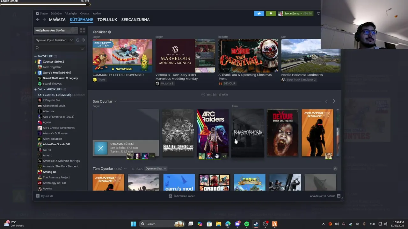Open the Dead Finger Dice game cover
Viewport: 408px width, 229px height.
point(178,133)
